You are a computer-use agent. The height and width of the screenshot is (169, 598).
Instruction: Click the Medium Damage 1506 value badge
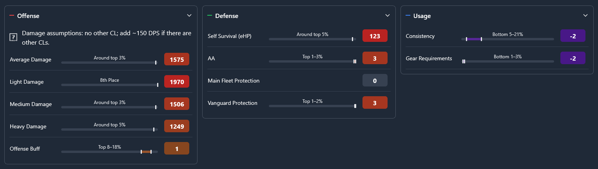click(x=177, y=104)
